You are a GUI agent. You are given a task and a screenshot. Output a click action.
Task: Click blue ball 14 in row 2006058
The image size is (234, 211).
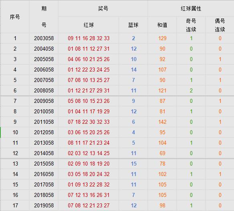point(134,70)
